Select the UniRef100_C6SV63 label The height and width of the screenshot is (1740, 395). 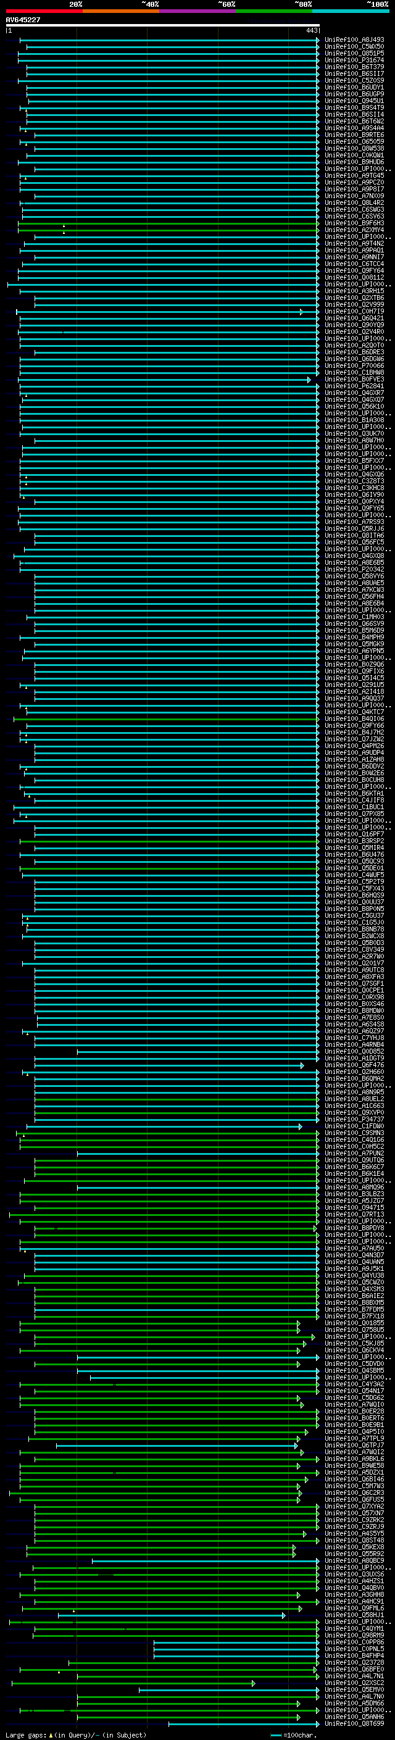pyautogui.click(x=354, y=216)
